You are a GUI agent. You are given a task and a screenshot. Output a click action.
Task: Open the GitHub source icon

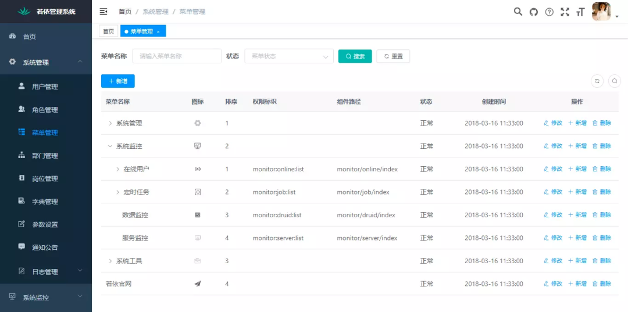[x=533, y=12]
